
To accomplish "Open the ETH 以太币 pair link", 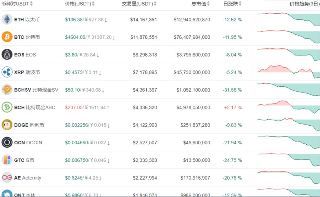I will point(27,20).
